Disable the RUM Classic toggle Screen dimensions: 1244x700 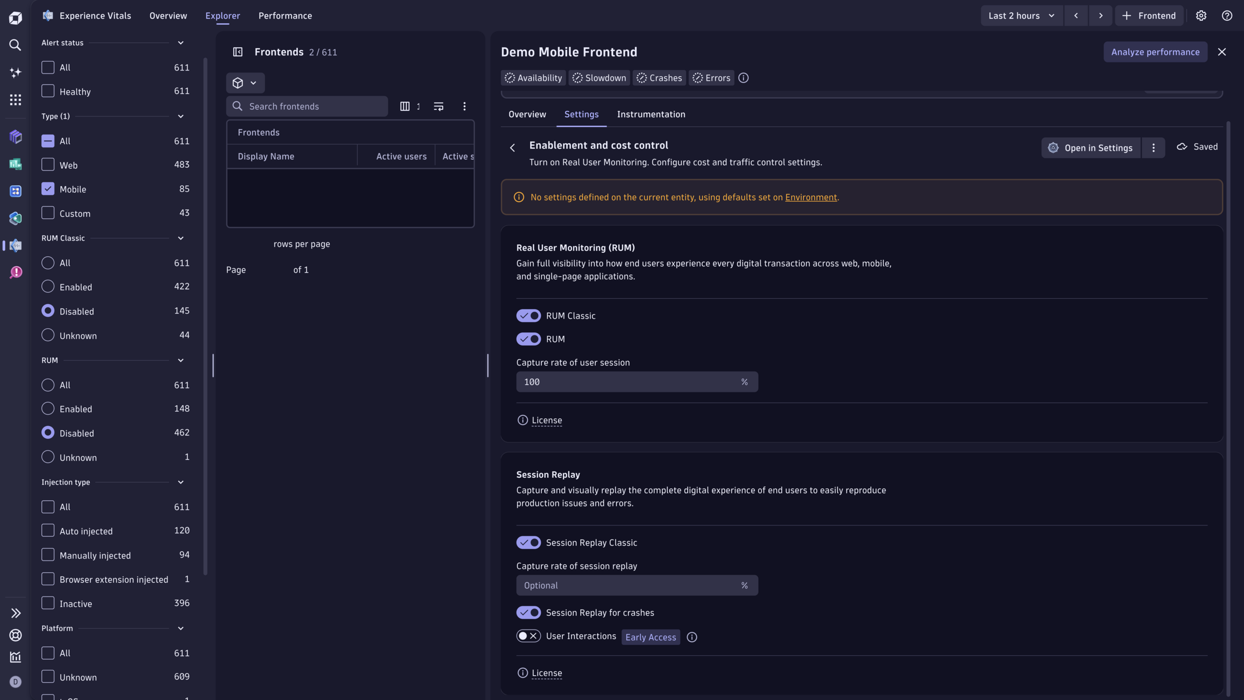point(528,316)
